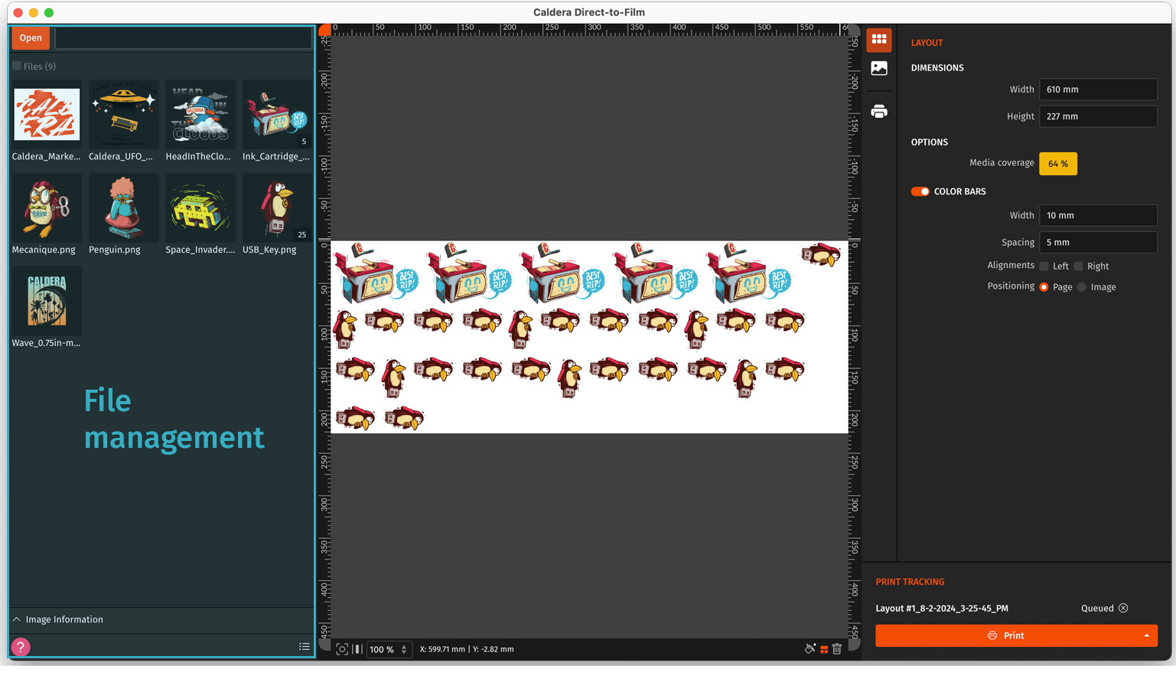Open the Printer settings panel icon
The width and height of the screenshot is (1176, 679).
[878, 111]
